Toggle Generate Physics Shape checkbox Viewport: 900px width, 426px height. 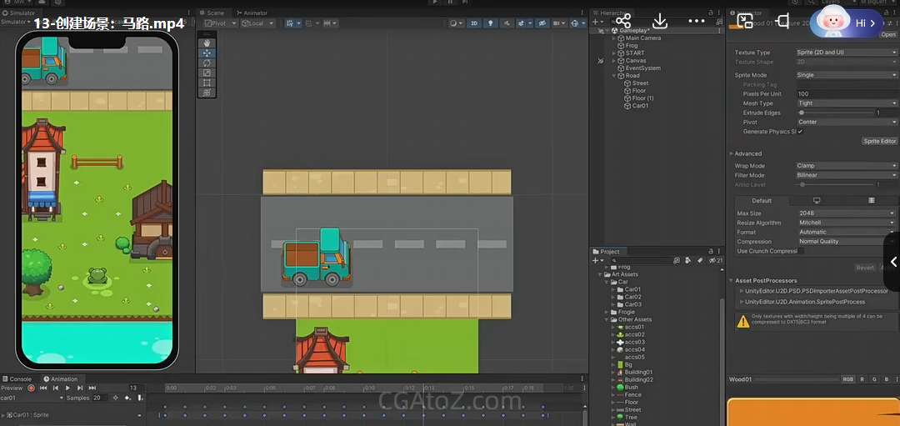(x=800, y=132)
